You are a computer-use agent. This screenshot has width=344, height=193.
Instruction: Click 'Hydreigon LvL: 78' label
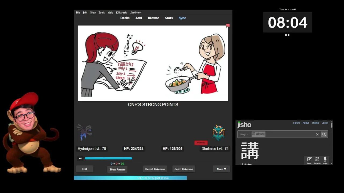tap(92, 149)
